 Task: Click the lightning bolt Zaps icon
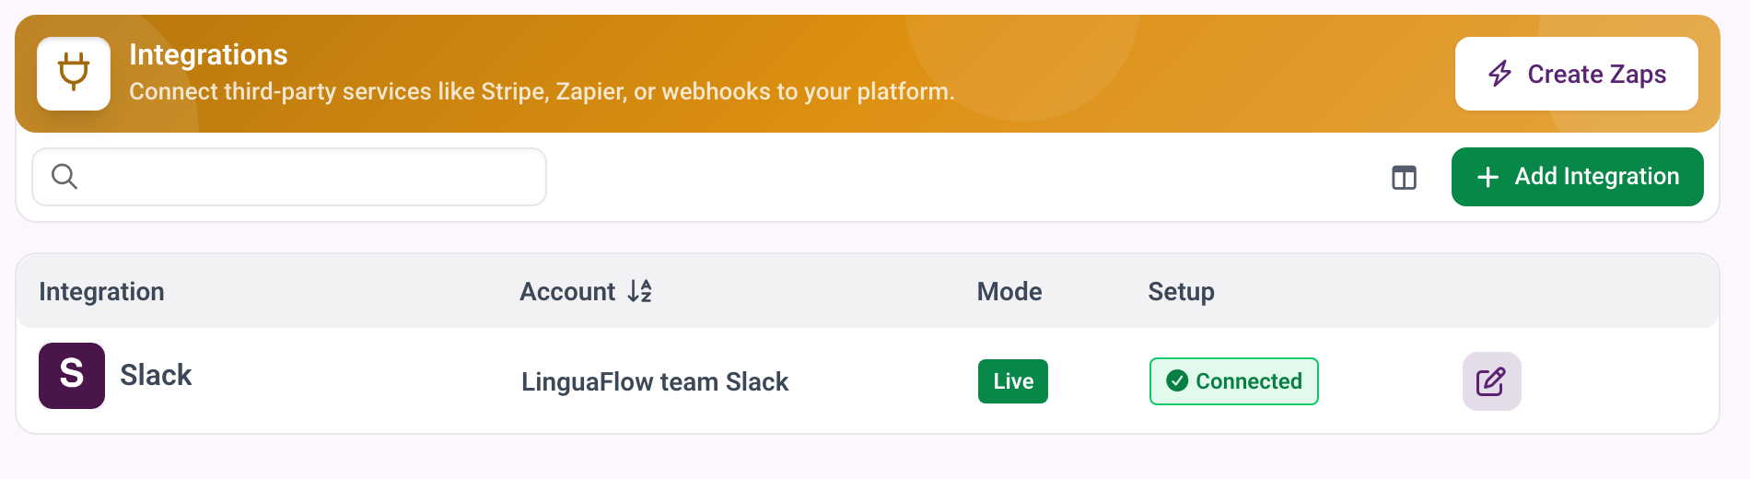coord(1500,74)
